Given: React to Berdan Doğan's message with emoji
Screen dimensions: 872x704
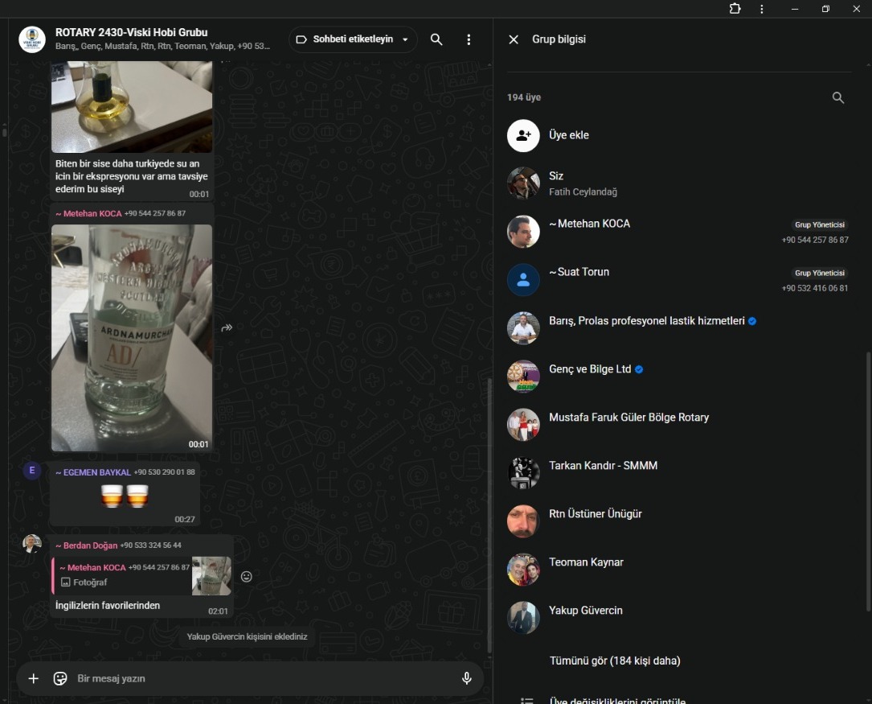Looking at the screenshot, I should click(247, 576).
